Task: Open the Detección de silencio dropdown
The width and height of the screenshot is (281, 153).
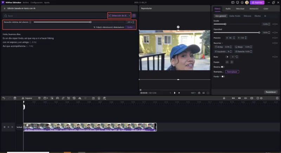Action: click(119, 16)
